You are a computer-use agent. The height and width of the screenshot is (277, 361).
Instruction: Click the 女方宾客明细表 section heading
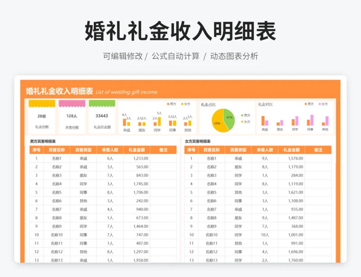pyautogui.click(x=198, y=141)
